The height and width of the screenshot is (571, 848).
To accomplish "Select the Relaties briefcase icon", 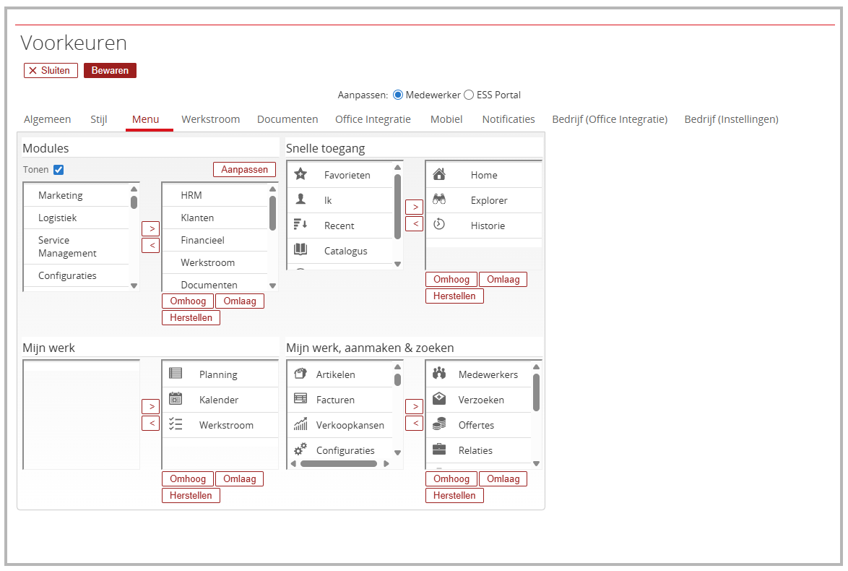I will point(438,450).
